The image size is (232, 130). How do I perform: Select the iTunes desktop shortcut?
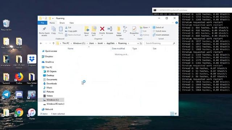click(32, 114)
